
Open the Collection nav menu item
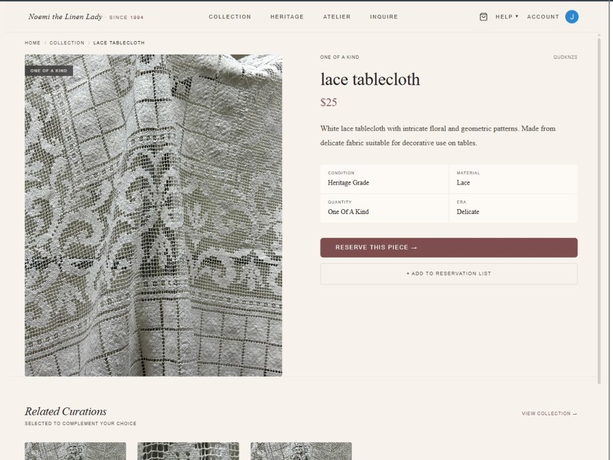[x=230, y=17]
